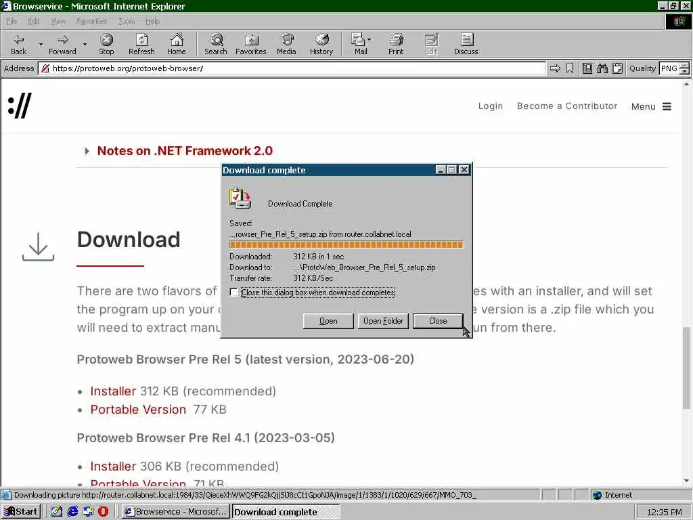This screenshot has width=693, height=520.
Task: Open the site Menu hamburger
Action: (652, 106)
